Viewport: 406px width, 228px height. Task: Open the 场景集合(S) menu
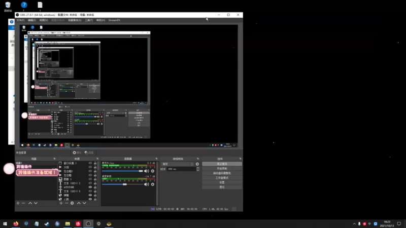coord(75,20)
